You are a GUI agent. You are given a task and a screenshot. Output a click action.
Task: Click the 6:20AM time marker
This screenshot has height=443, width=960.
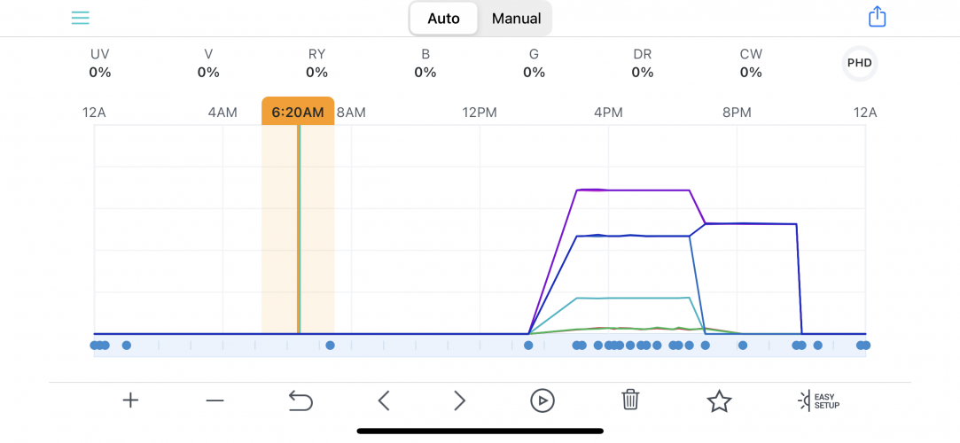coord(298,113)
